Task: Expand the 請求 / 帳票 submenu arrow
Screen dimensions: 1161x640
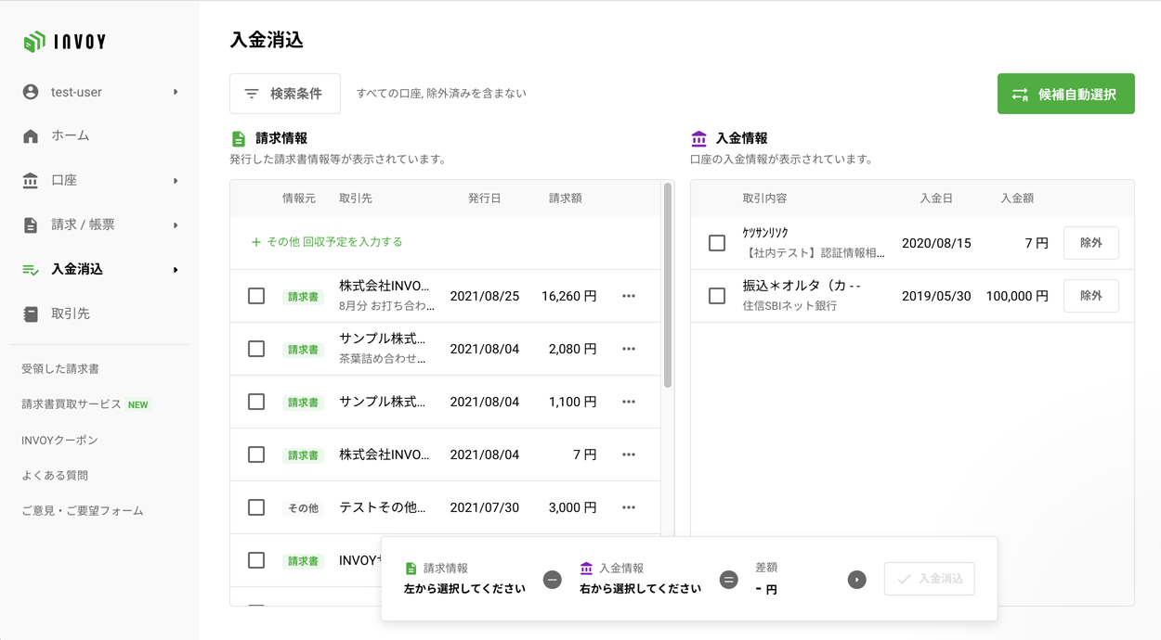Action: [x=176, y=225]
